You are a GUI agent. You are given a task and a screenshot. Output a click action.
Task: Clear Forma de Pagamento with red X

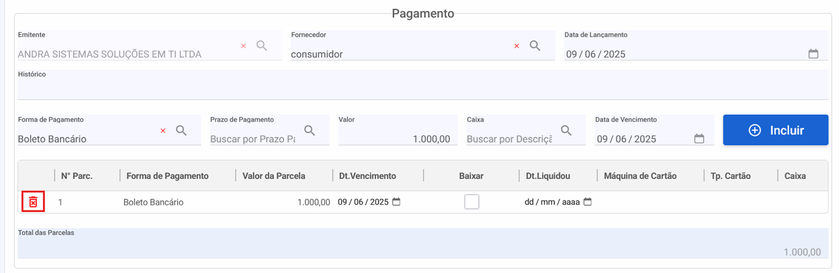(163, 130)
